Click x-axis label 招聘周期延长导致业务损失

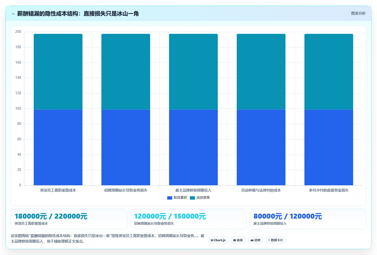126,190
